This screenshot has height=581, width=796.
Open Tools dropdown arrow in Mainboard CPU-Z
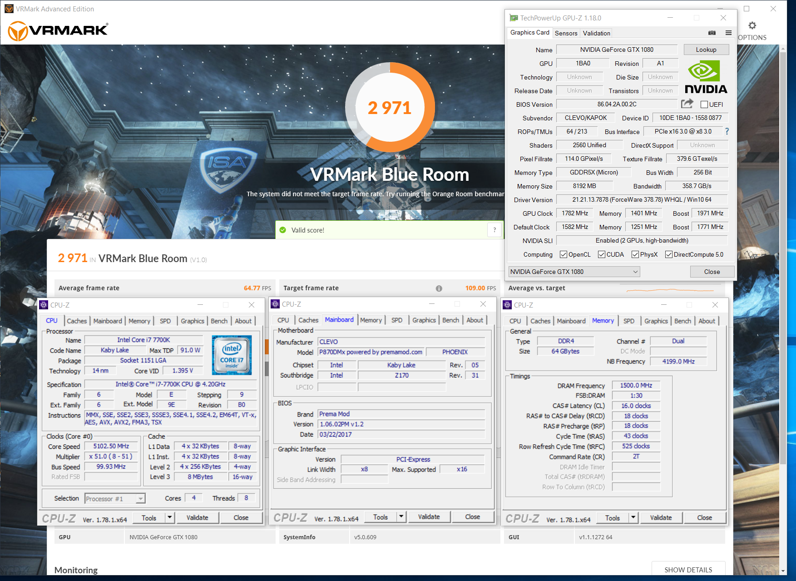point(401,517)
